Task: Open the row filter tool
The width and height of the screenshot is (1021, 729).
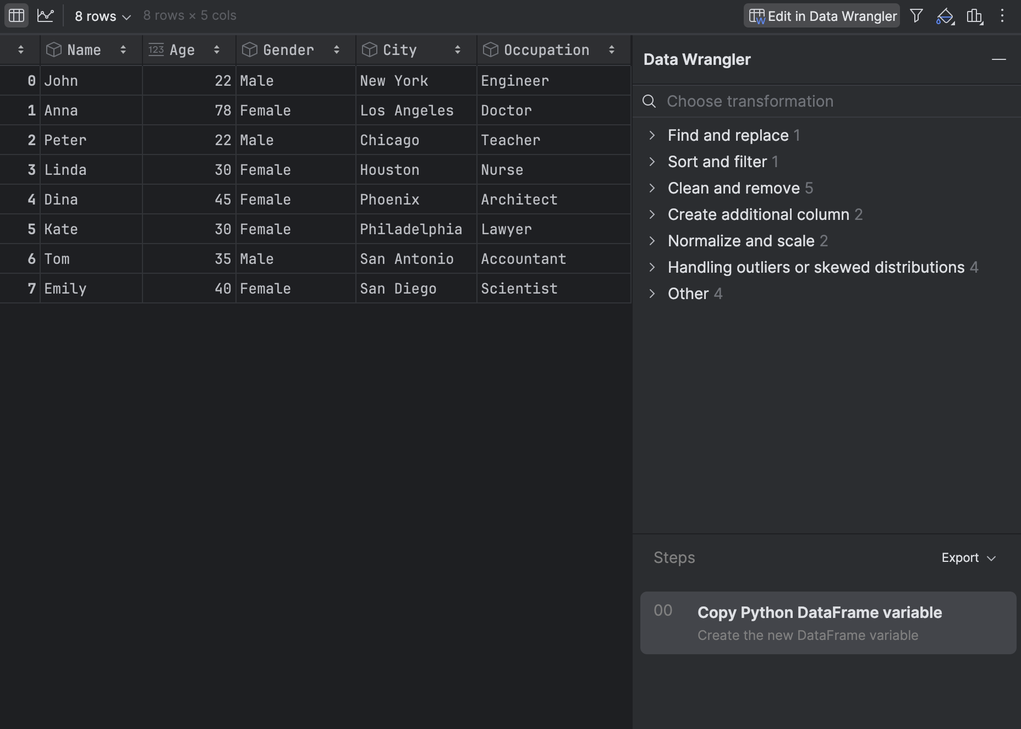Action: click(x=916, y=15)
